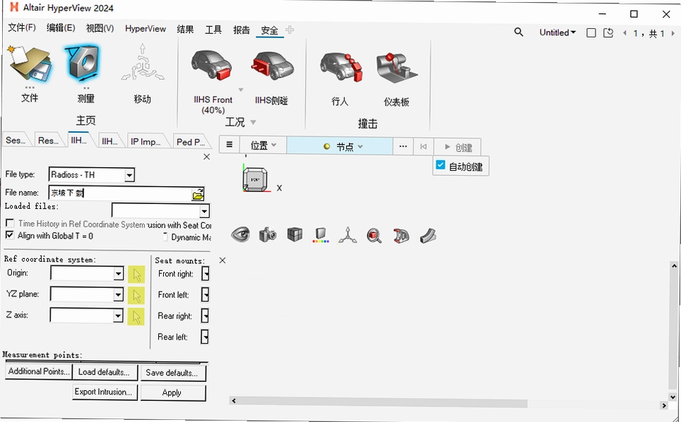Expand the Rear left seat mount dropdown
This screenshot has height=422, width=681.
pyautogui.click(x=206, y=337)
